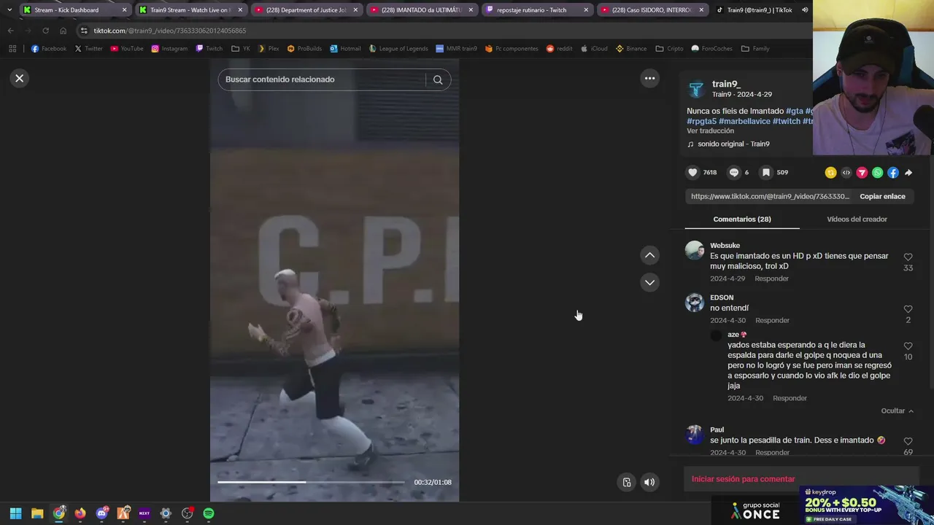Click train9_ avatar logo

696,89
